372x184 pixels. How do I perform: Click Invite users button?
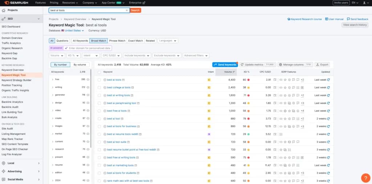point(341,3)
